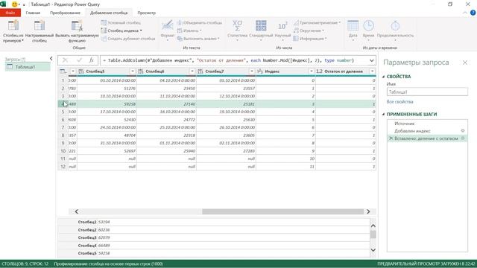
Task: Invoke Custom Function (Вызвать настраиваемую функцию)
Action: tap(77, 31)
